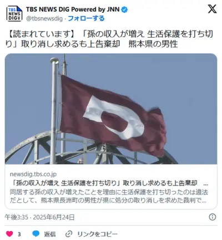Screen dimensions: 222x240
Task: Open the X logo link
Action: [212, 9]
